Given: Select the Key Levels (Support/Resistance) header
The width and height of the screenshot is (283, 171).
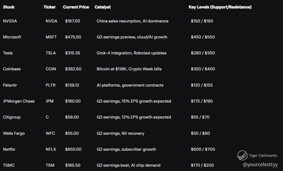Looking at the screenshot, I should tap(220, 7).
